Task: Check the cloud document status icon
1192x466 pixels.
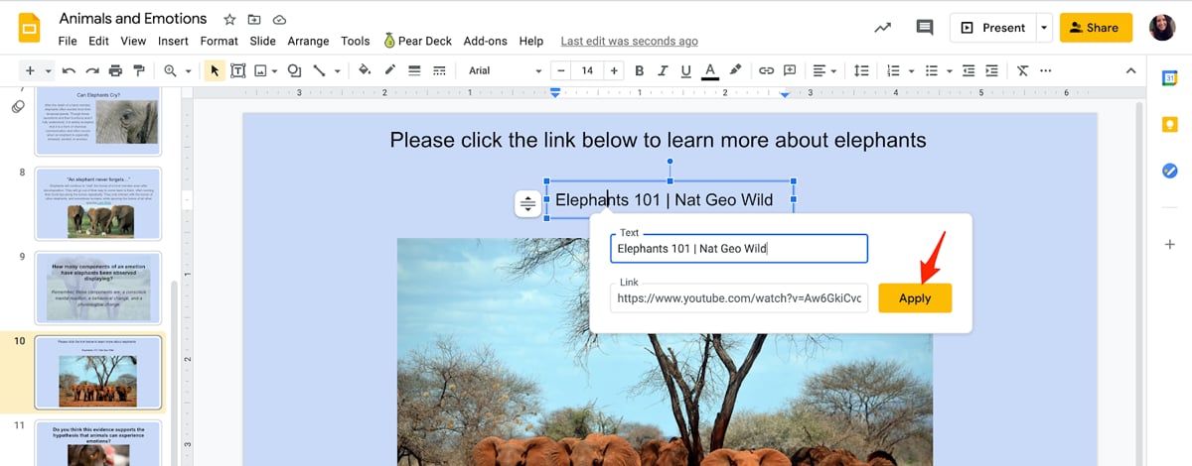Action: click(x=280, y=19)
